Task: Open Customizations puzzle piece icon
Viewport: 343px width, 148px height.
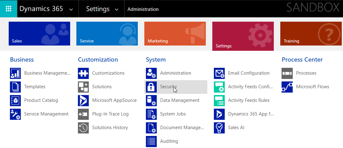Action: [x=83, y=73]
